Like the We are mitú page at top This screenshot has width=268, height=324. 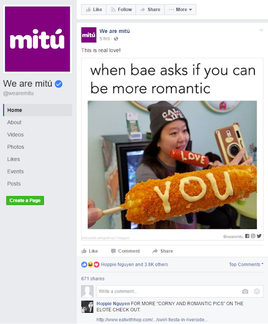click(94, 10)
